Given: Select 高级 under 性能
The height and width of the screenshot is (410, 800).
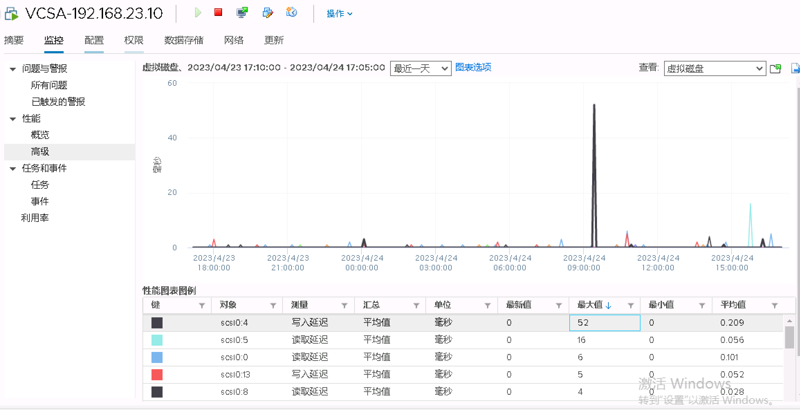Looking at the screenshot, I should click(x=40, y=151).
